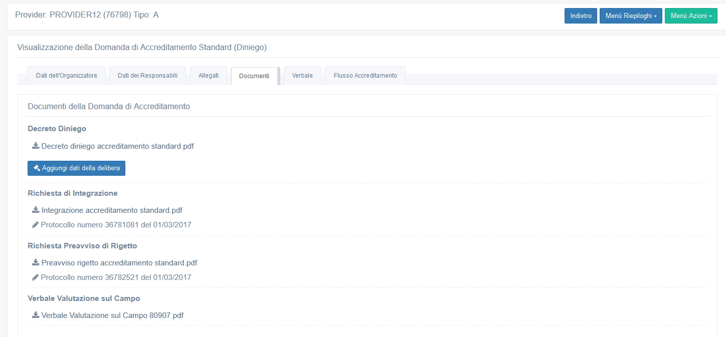Open the Menù Riepiloghi dropdown

coord(631,16)
